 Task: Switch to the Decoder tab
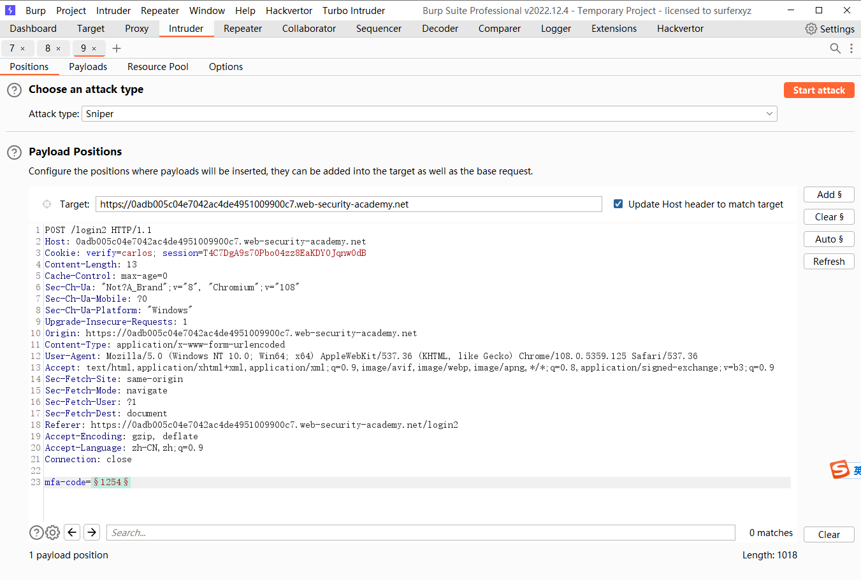pos(440,29)
